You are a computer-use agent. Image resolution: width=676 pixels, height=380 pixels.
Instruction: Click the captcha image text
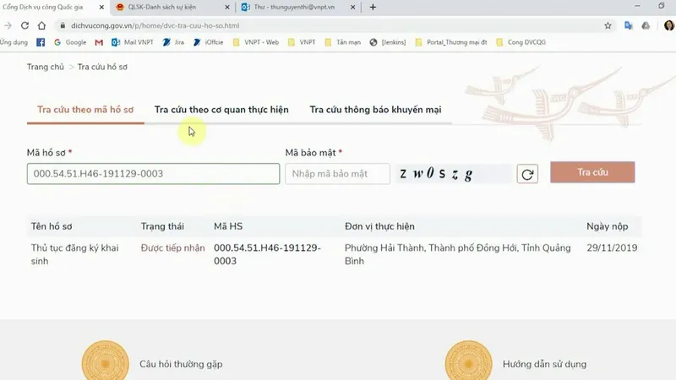pyautogui.click(x=436, y=174)
